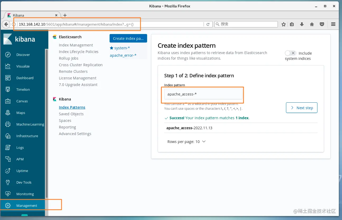Open Timelion via its shield icon
Image resolution: width=342 pixels, height=220 pixels.
point(8,89)
